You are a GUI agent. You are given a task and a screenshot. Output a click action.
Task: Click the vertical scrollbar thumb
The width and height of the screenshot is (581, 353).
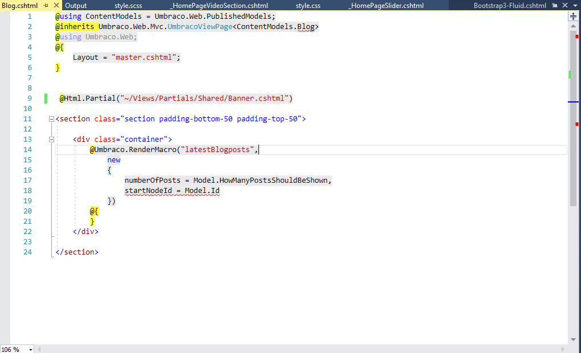[x=573, y=118]
